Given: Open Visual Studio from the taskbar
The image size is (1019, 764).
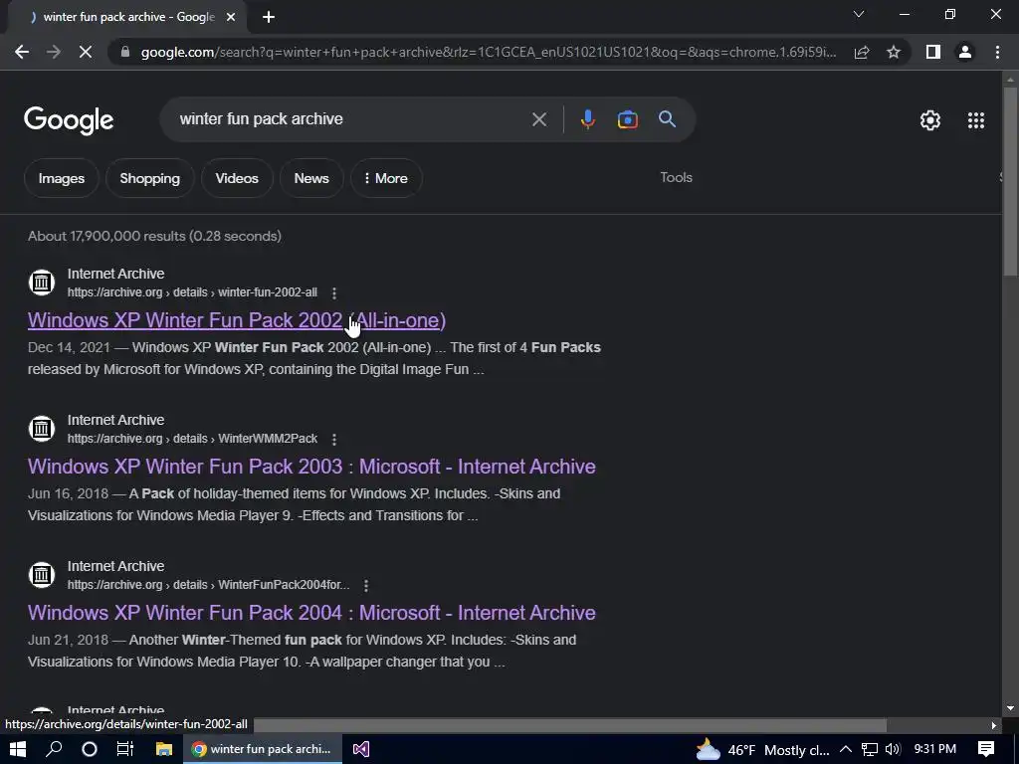Looking at the screenshot, I should pyautogui.click(x=361, y=749).
